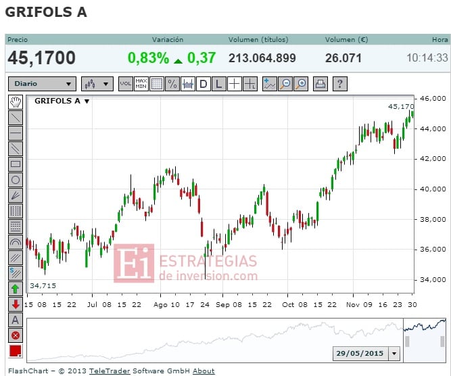This screenshot has width=451, height=376.
Task: Toggle the MAX MIN display button
Action: pos(141,84)
